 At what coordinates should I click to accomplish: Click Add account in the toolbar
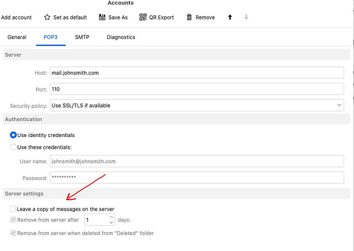(16, 17)
